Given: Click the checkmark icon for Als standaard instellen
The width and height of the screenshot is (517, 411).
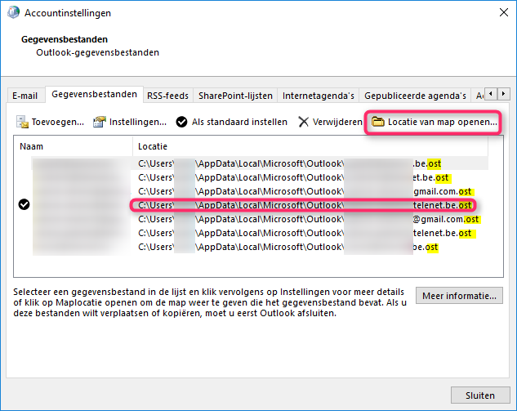Looking at the screenshot, I should click(x=181, y=122).
